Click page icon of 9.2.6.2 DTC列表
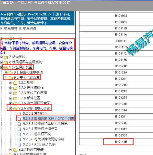This screenshot has width=153, height=155. point(19,119)
